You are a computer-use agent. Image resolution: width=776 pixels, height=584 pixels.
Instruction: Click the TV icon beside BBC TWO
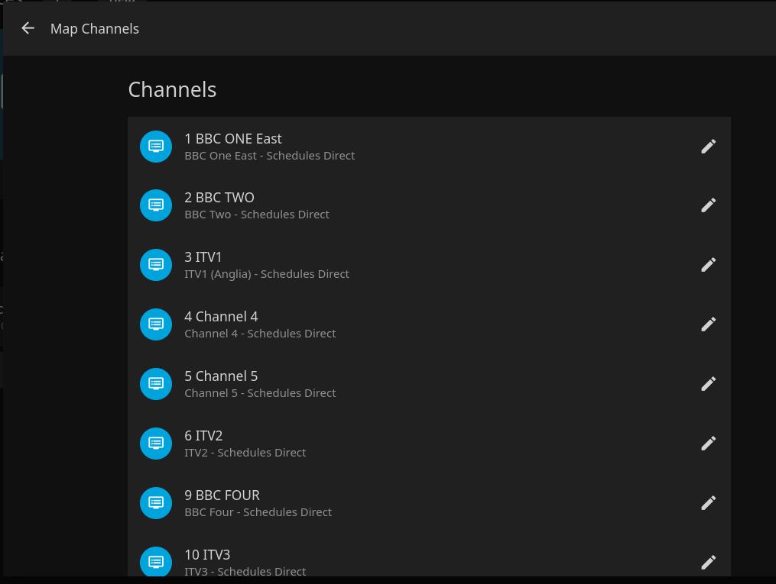pyautogui.click(x=156, y=205)
